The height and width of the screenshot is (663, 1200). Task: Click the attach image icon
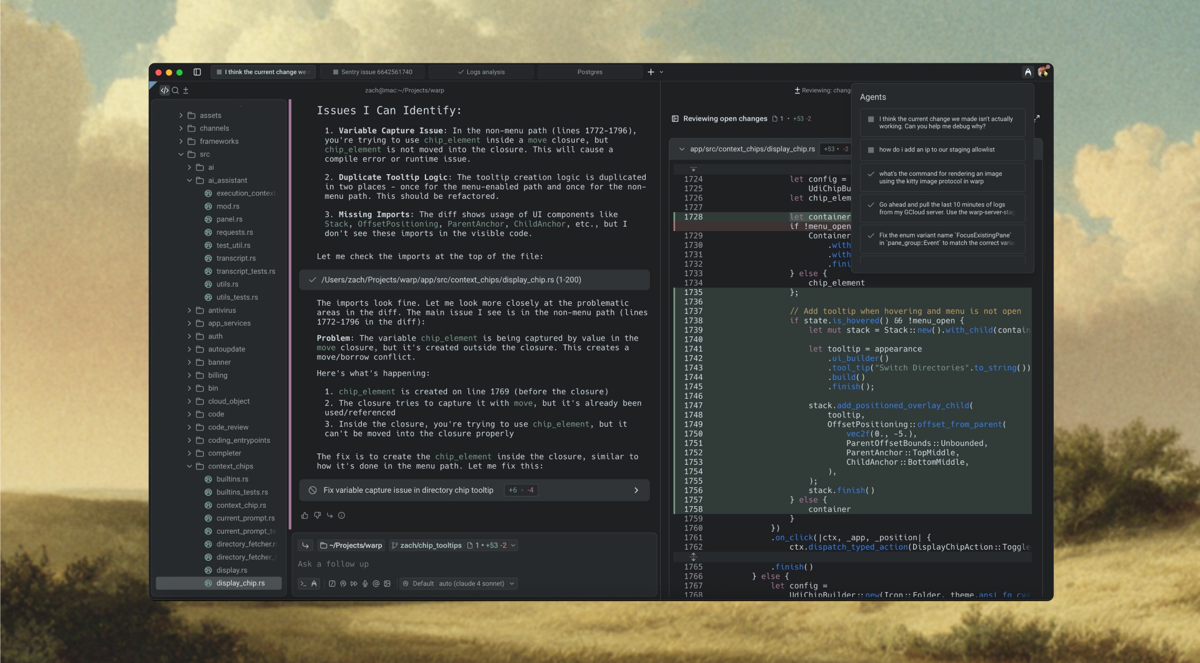pyautogui.click(x=387, y=583)
